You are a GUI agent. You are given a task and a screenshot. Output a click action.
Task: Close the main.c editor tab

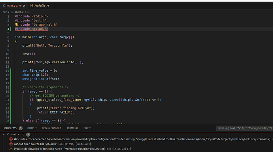(x=24, y=6)
